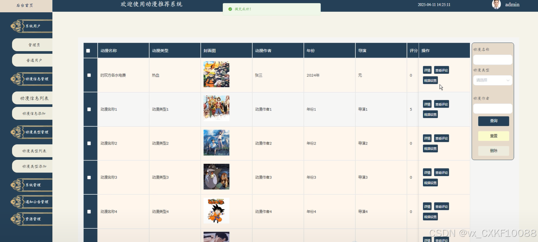Image resolution: width=538 pixels, height=242 pixels.
Task: Click the header date and time text
Action: (434, 5)
